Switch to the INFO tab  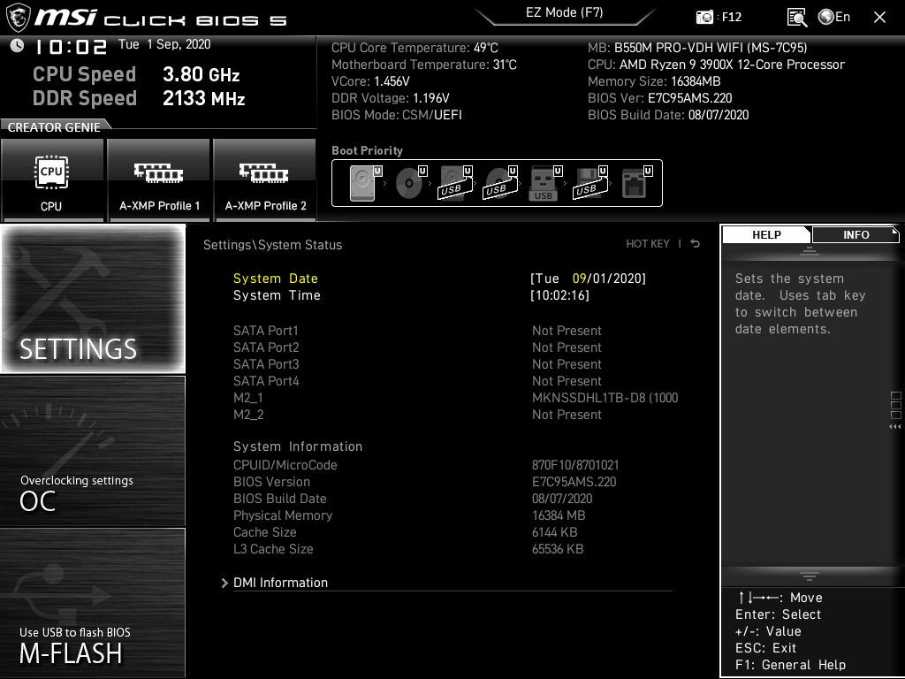[x=856, y=235]
